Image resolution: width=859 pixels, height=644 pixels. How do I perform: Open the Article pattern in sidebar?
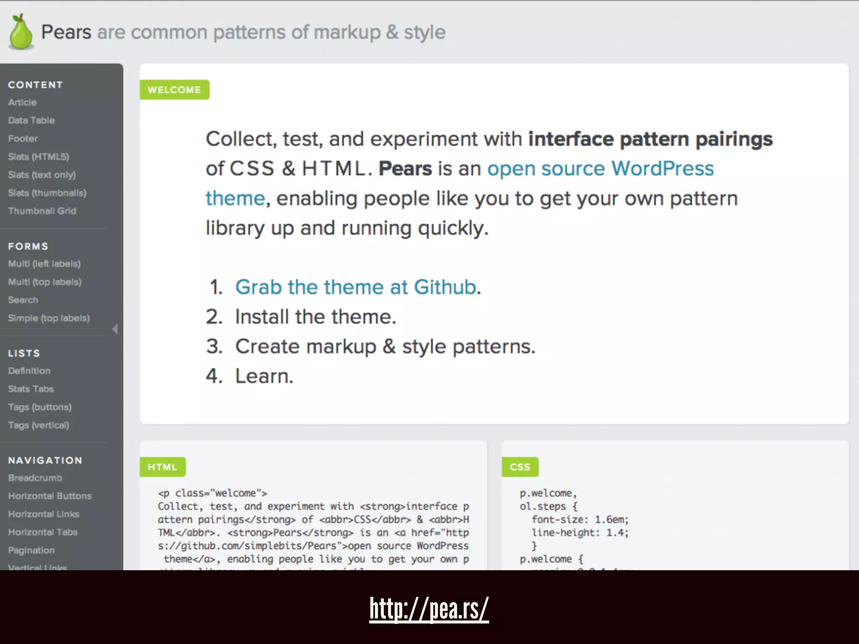tap(22, 102)
